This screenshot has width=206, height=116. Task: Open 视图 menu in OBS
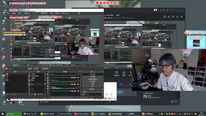(20, 13)
